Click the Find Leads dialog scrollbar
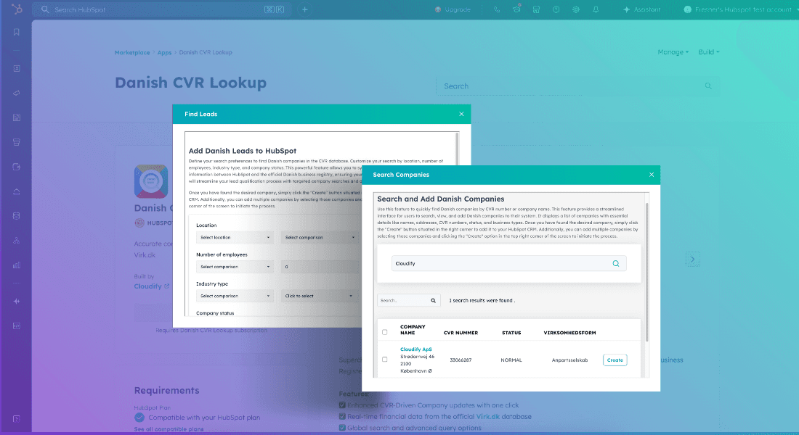 coord(457,149)
